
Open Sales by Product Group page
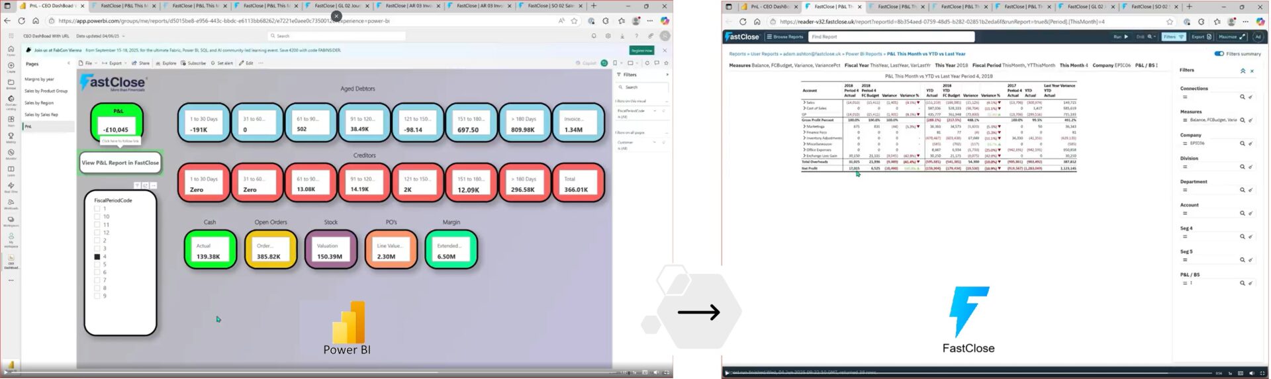tap(46, 91)
